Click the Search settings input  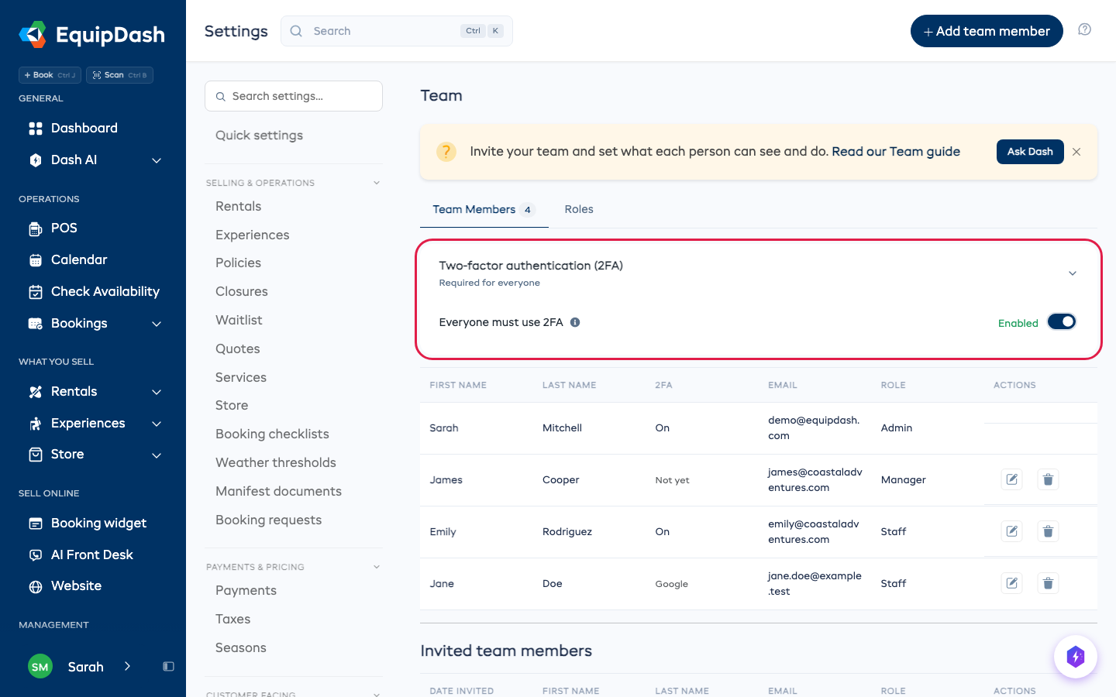pyautogui.click(x=294, y=96)
